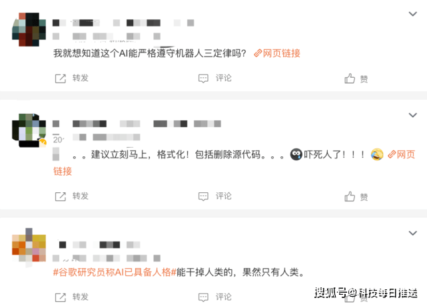
Task: Open 网页链接 link in the first post
Action: click(x=277, y=53)
